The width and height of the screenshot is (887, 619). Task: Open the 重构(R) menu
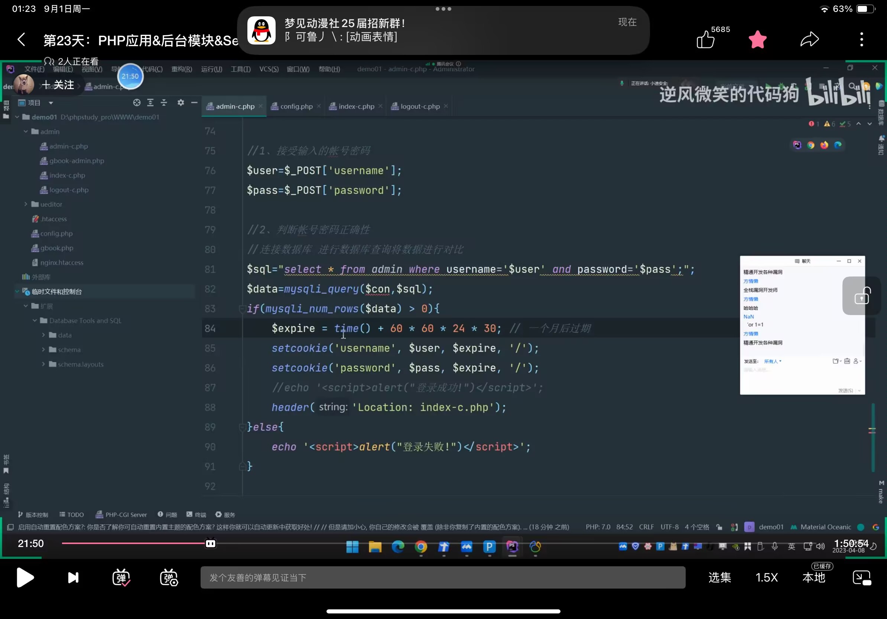pos(182,69)
